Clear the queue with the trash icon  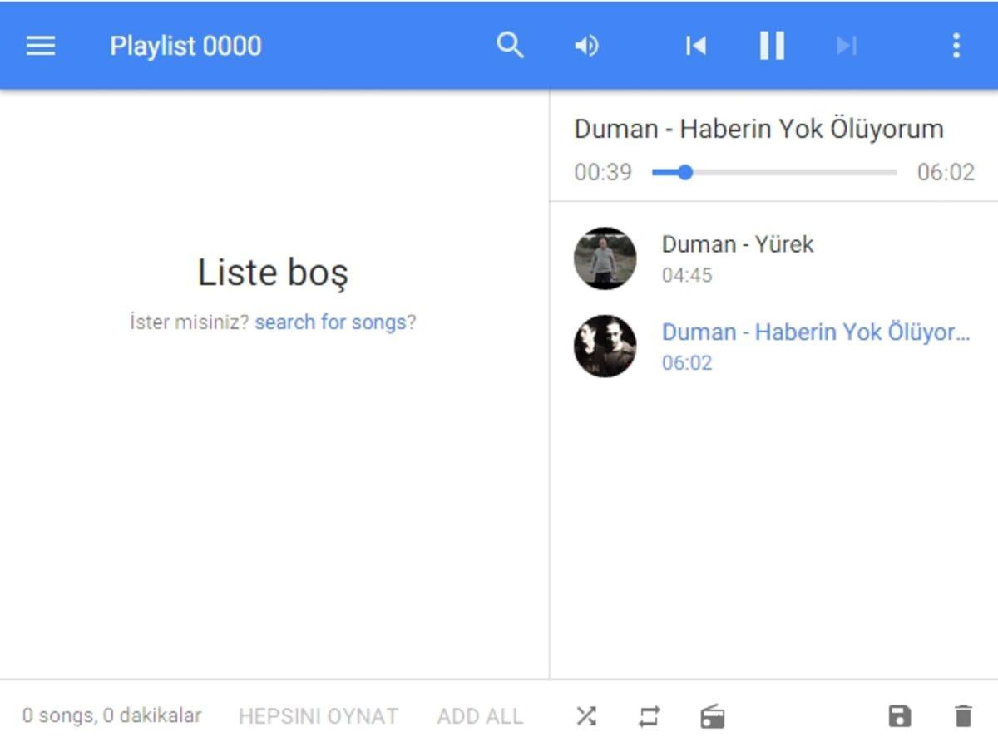tap(962, 715)
